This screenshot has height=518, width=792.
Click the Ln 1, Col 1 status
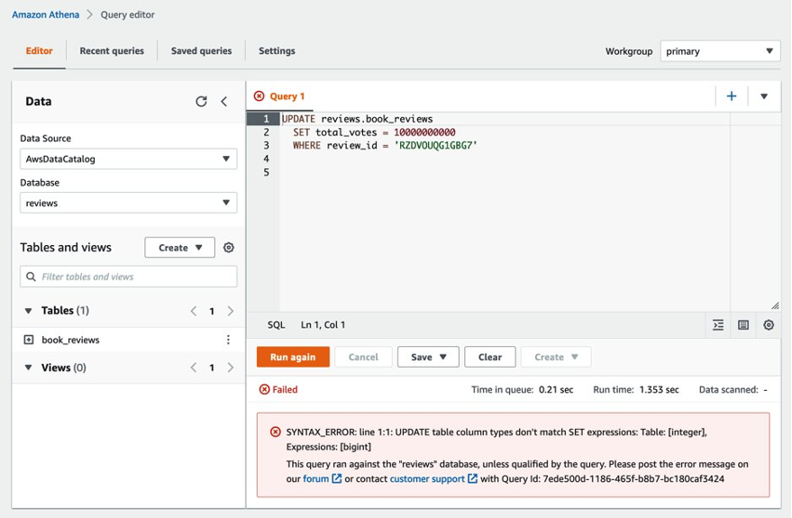(x=323, y=324)
